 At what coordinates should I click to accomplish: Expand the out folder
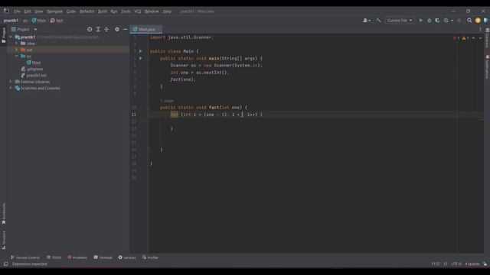[x=17, y=50]
